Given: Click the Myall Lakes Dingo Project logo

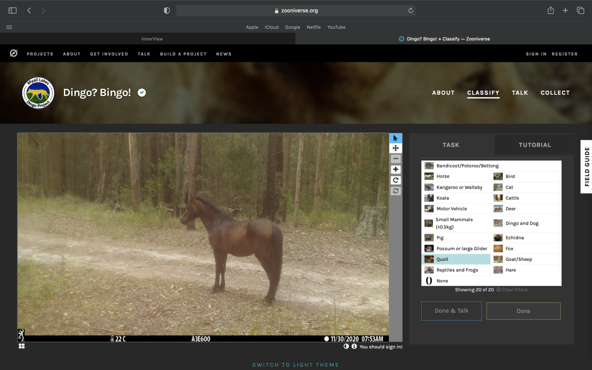Looking at the screenshot, I should (x=38, y=93).
